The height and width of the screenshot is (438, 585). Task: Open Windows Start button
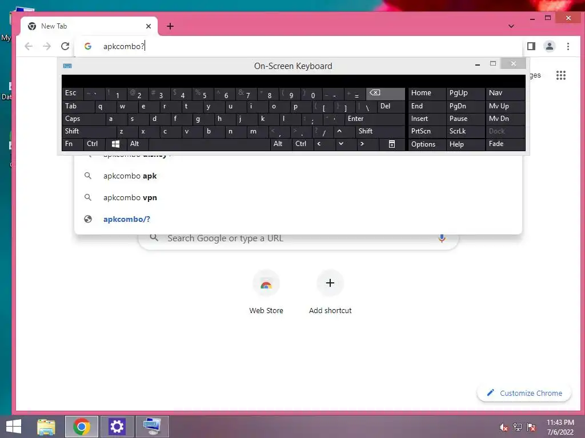14,427
